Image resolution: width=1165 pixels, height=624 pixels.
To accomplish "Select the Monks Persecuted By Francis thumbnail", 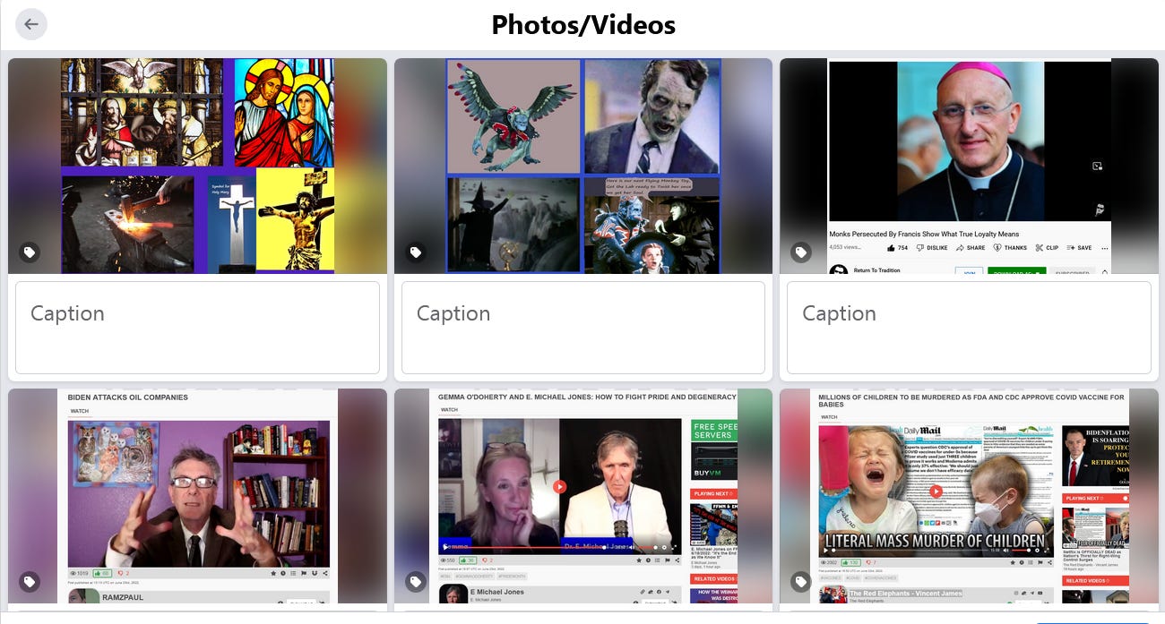I will pyautogui.click(x=969, y=166).
